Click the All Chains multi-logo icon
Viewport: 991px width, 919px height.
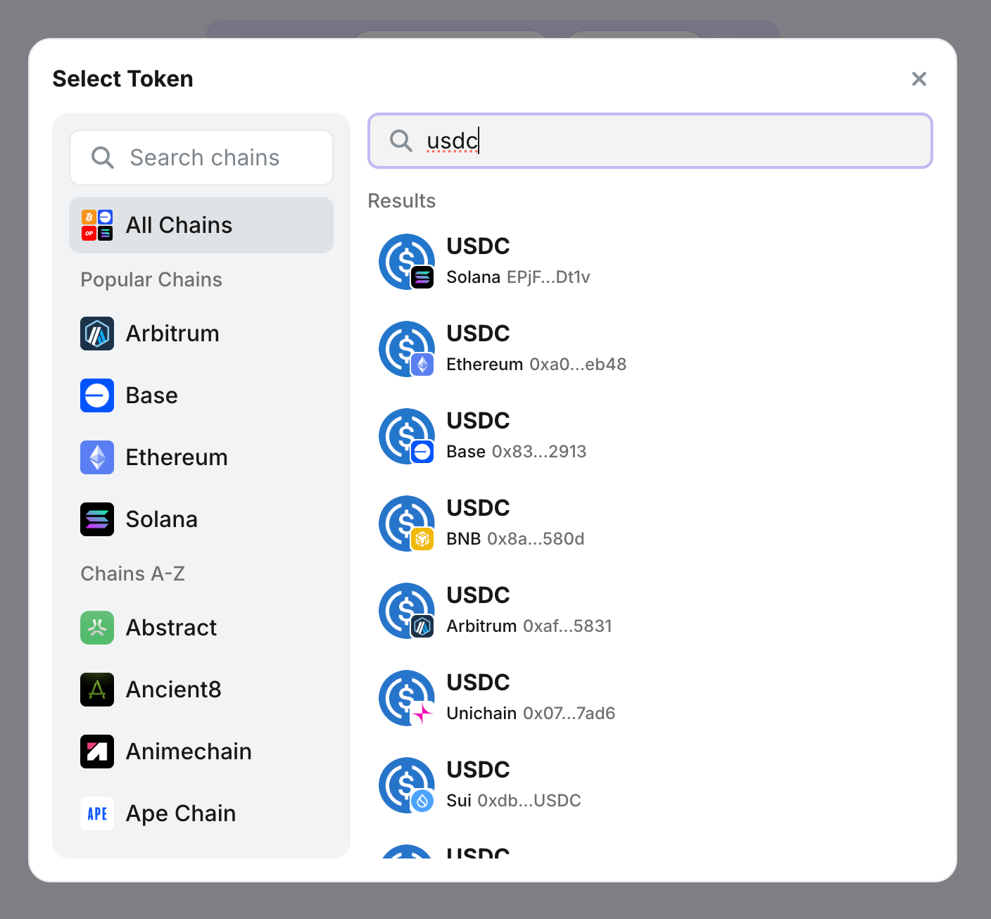(97, 225)
